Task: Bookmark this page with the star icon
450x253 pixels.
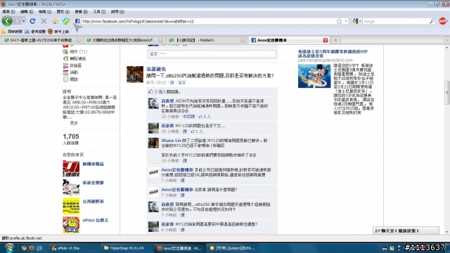Action: [339, 21]
